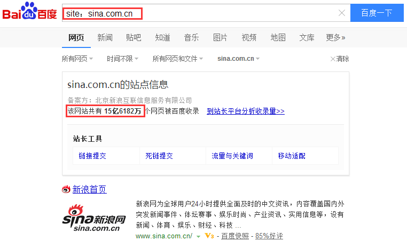This screenshot has width=407, height=241.
Task: Open the www.sina.com.cn/ green URL
Action: point(164,236)
